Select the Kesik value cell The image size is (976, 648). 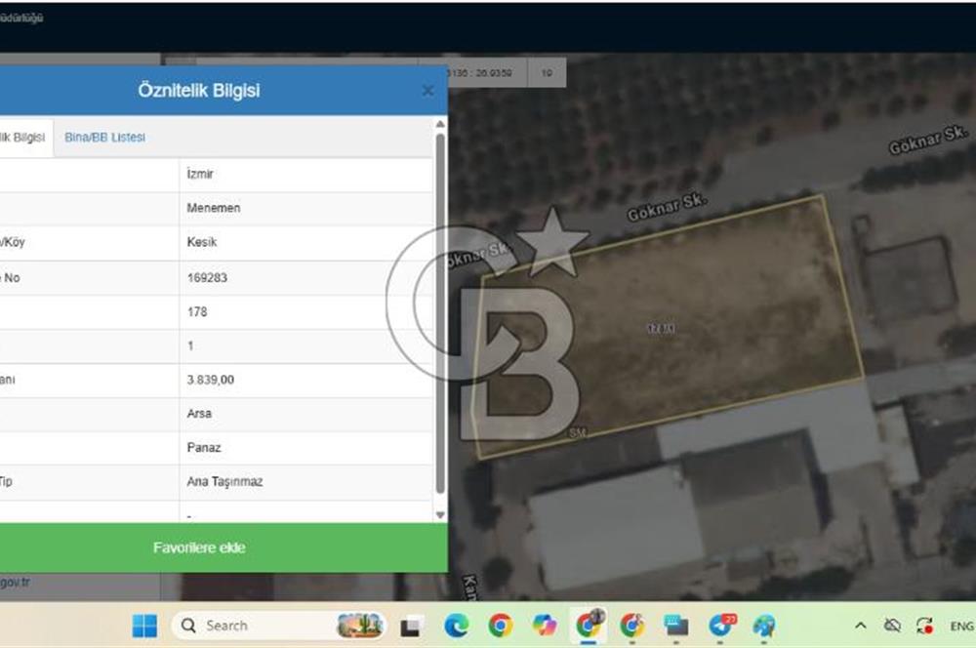305,242
